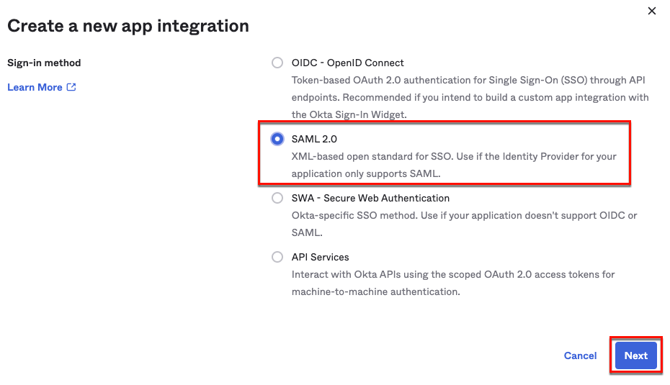Click the 'Okta-specific SSO method' description
This screenshot has height=385, width=670.
click(464, 215)
